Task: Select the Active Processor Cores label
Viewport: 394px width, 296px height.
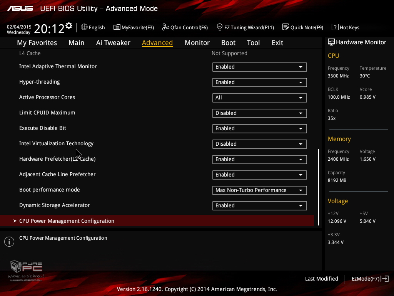Action: tap(47, 97)
